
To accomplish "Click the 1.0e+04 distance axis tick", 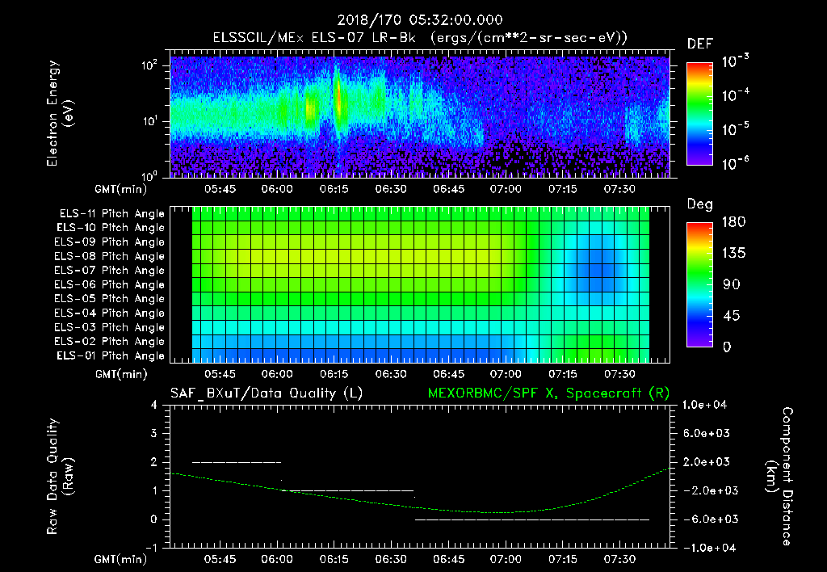I will (704, 405).
